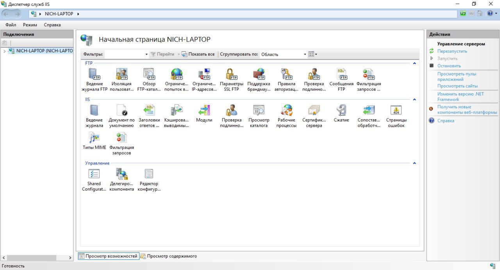This screenshot has height=270, width=500.
Task: Select NICH-LAPTOP server in connections tree
Action: click(41, 51)
